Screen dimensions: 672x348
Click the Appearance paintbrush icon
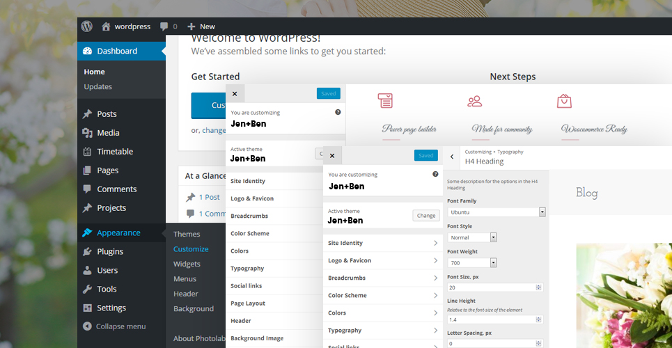point(88,232)
